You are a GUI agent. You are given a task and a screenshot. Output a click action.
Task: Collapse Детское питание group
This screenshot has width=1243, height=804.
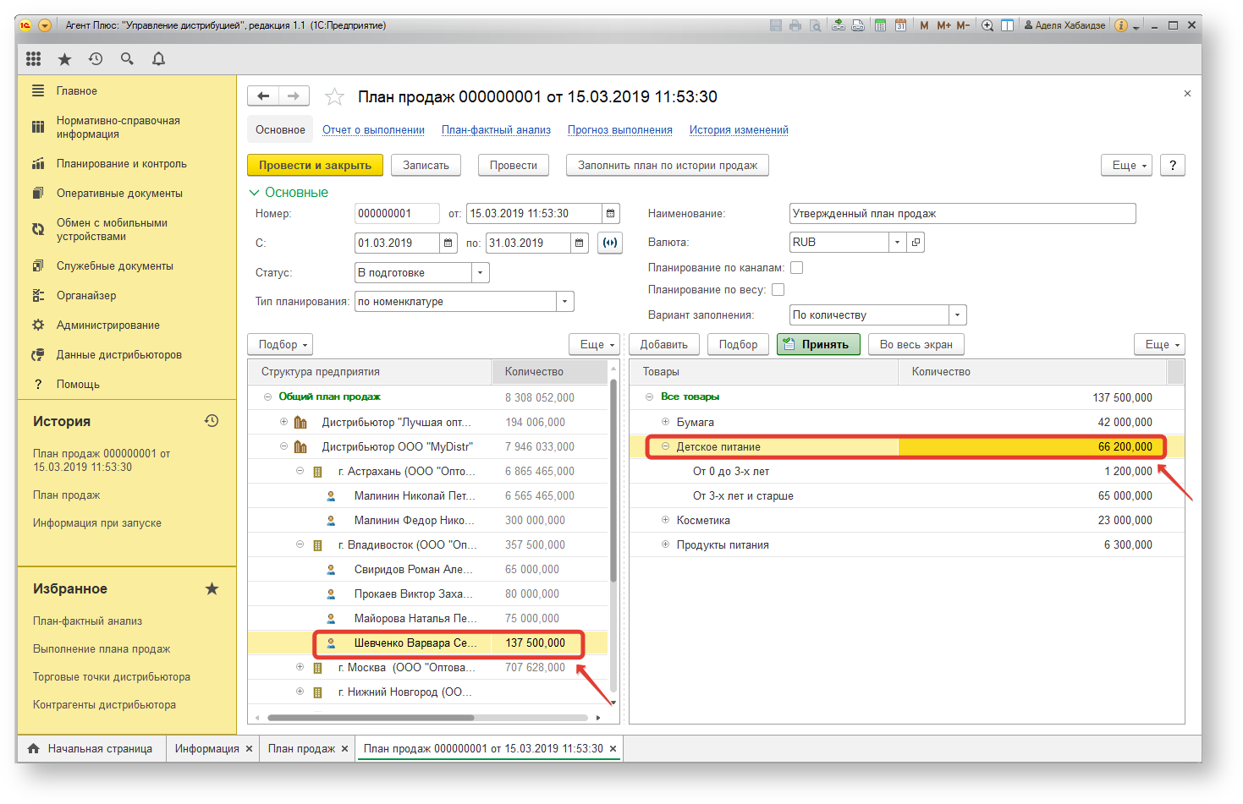point(665,446)
